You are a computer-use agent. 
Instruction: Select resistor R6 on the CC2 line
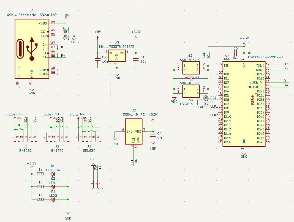coord(66,36)
